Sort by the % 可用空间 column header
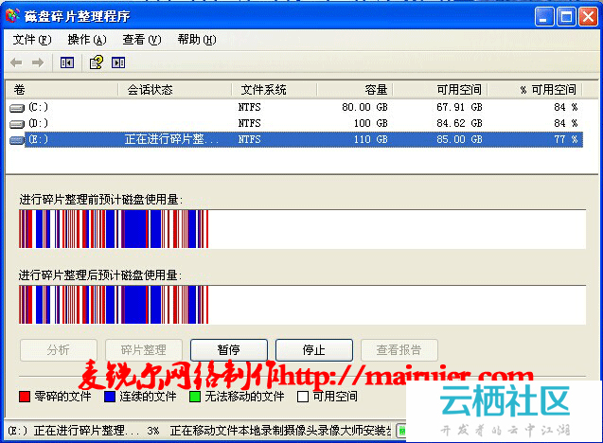 pos(535,90)
